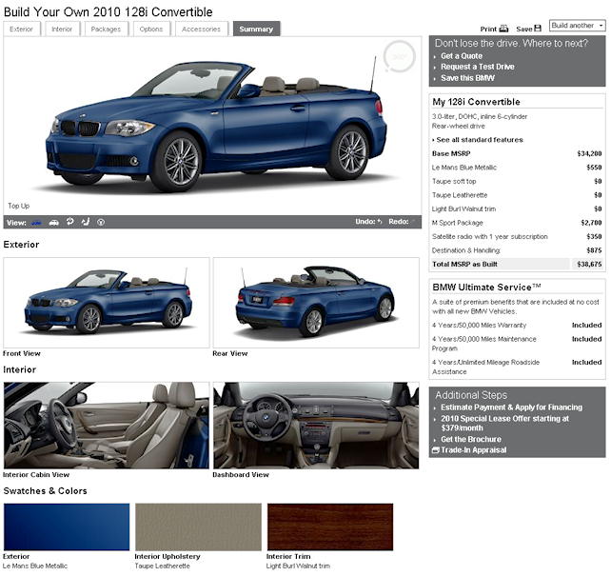The height and width of the screenshot is (576, 611).
Task: Click the Light Burl Walnut trim swatch
Action: [x=330, y=526]
